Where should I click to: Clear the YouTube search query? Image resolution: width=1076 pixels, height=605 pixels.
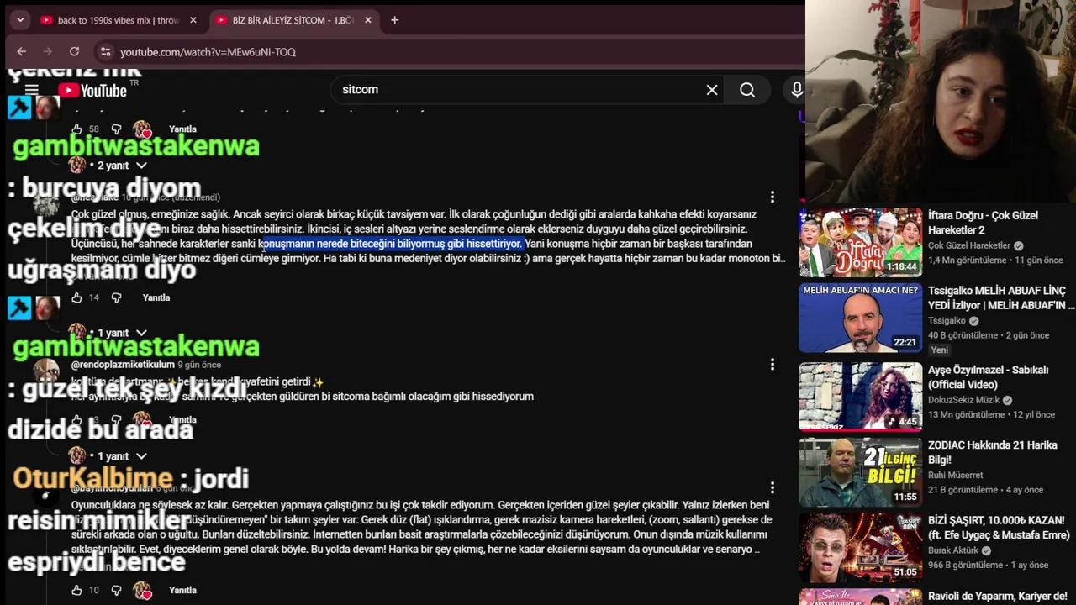point(712,90)
